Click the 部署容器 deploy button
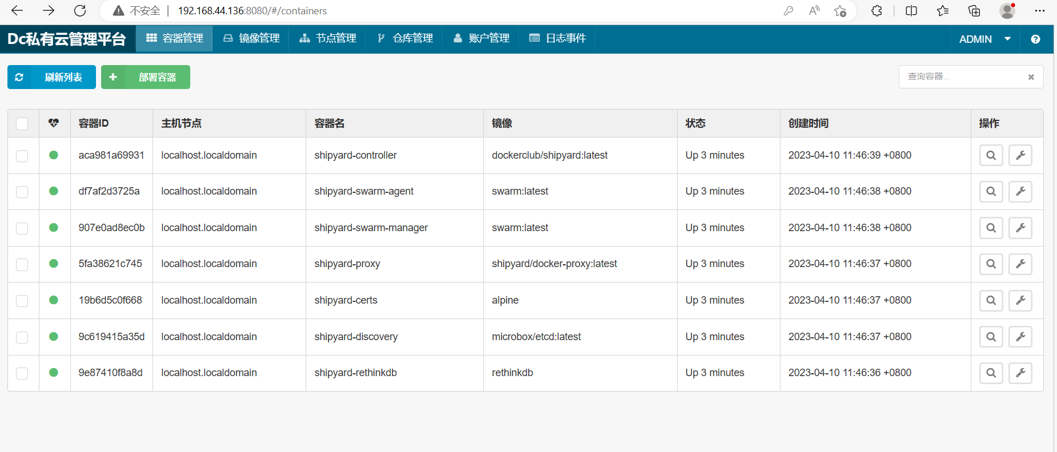The image size is (1057, 452). pos(146,77)
